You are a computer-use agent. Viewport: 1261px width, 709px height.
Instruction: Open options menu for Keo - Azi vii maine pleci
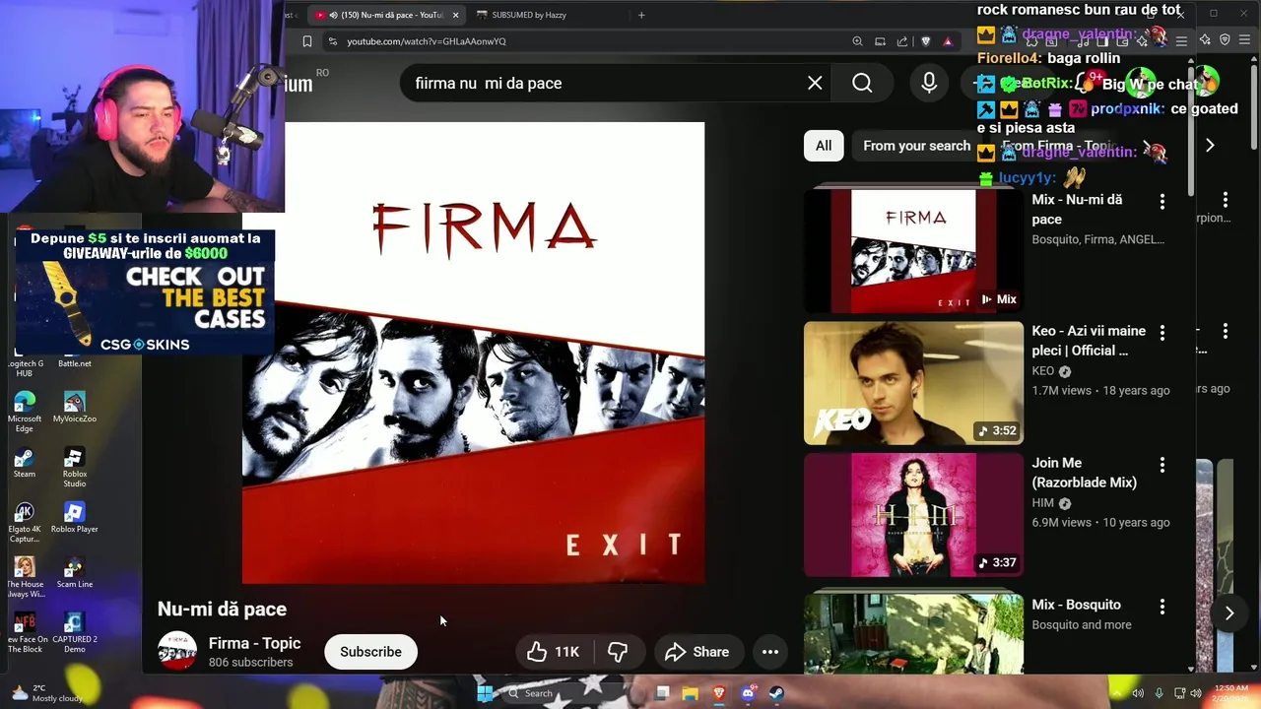click(1162, 333)
